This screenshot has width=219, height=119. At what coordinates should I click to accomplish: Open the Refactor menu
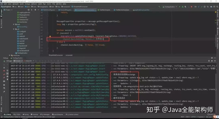tap(34, 4)
